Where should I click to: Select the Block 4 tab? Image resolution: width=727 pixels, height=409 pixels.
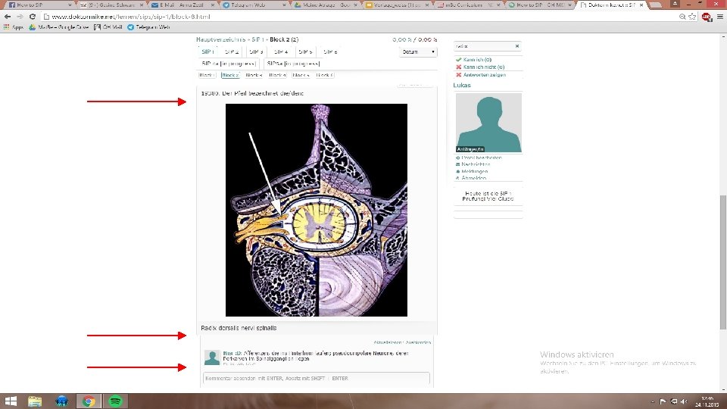point(277,75)
